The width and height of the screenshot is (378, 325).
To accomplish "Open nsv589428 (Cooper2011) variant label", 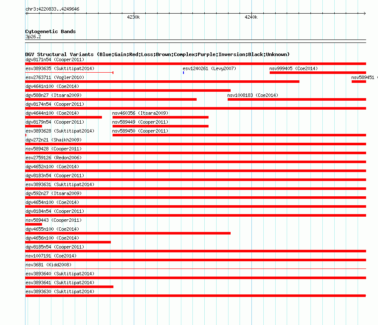I will point(54,149).
